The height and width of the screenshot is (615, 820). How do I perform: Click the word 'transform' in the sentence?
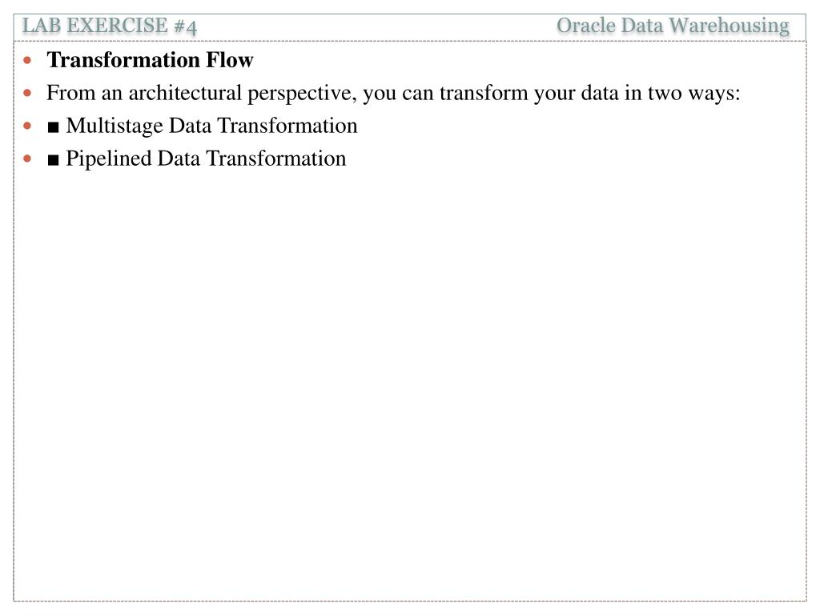(x=484, y=93)
